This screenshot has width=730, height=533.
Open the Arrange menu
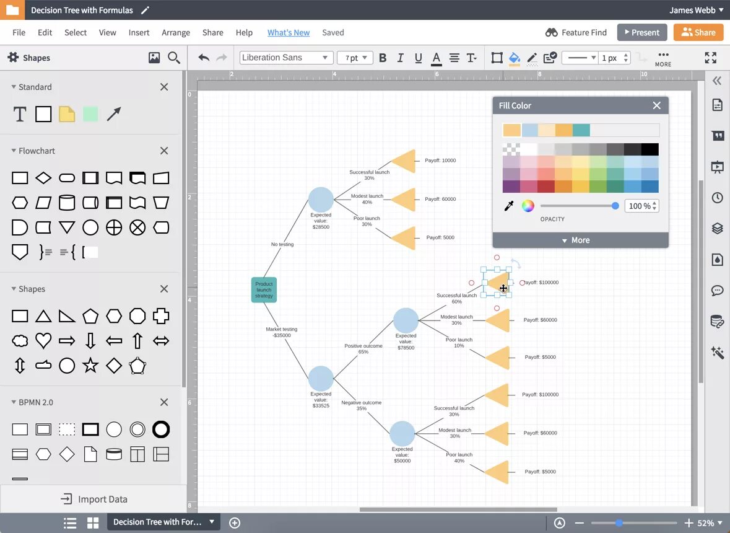pos(175,33)
